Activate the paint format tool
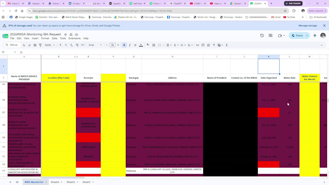The height and width of the screenshot is (185, 329). tap(40, 45)
